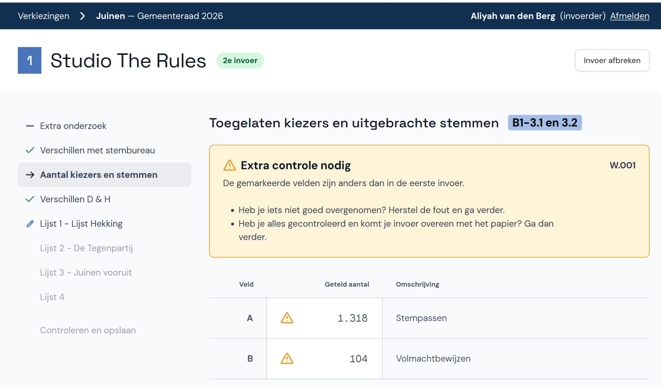Select the pencil icon next to Lijst 1
The image size is (661, 387).
[30, 224]
